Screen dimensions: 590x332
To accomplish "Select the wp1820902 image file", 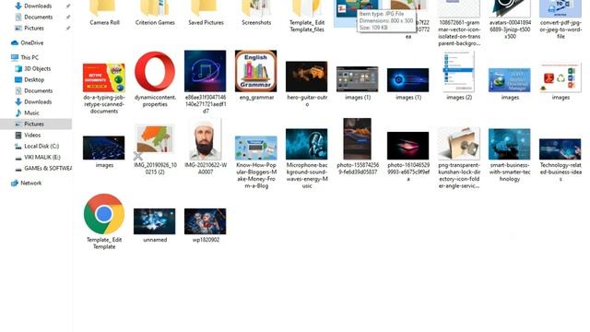I will (206, 225).
